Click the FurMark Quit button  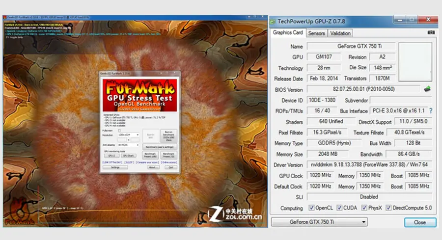pyautogui.click(x=171, y=167)
